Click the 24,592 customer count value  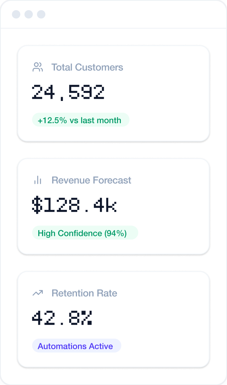pos(68,93)
